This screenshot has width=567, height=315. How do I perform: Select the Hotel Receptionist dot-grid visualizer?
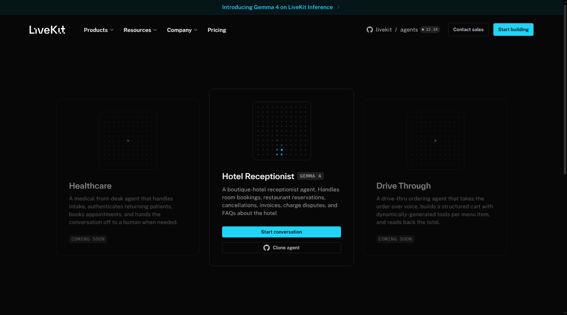(x=282, y=131)
